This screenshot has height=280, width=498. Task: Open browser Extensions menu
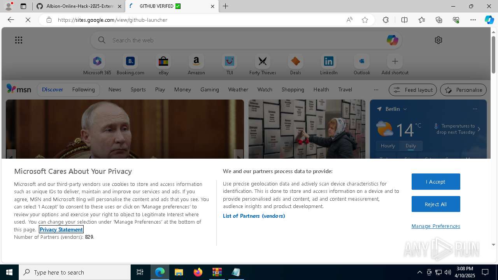click(x=386, y=20)
